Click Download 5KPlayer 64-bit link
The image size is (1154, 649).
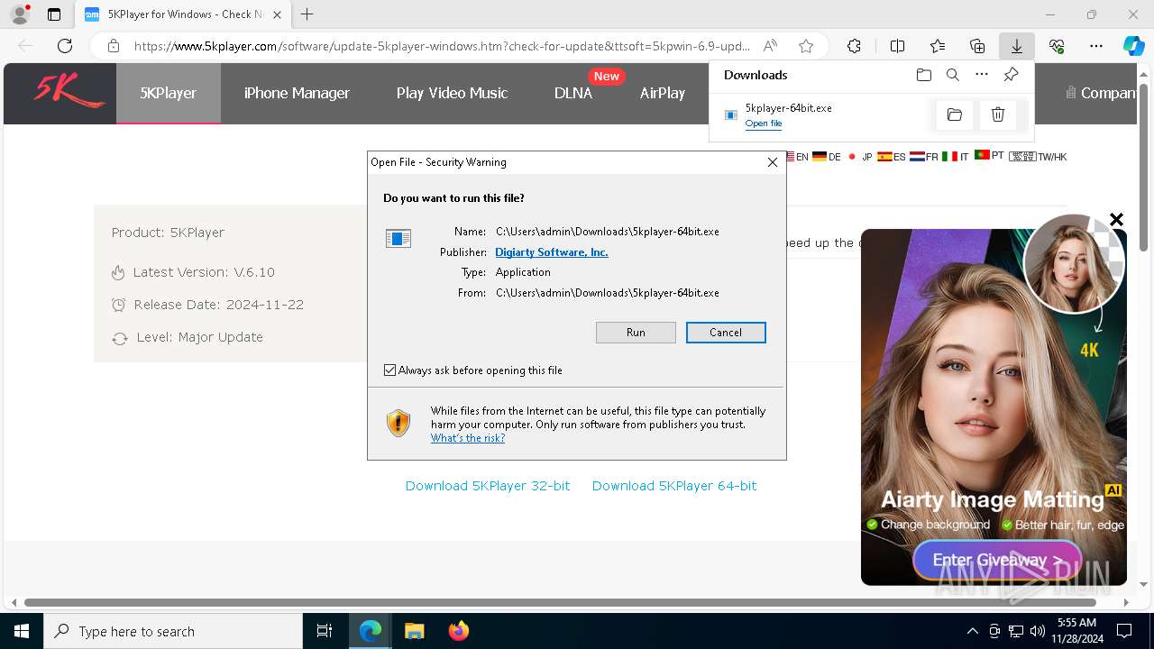click(674, 486)
